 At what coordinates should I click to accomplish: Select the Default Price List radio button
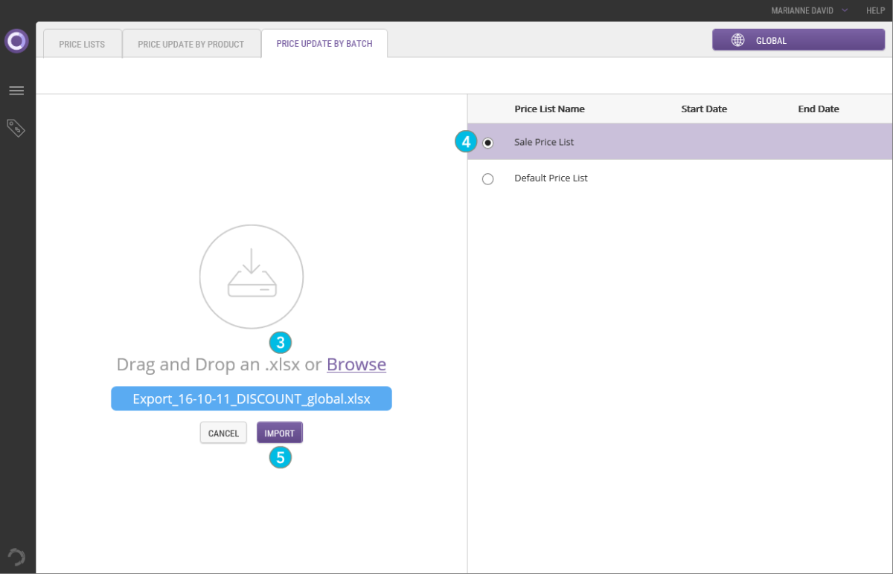click(x=488, y=179)
